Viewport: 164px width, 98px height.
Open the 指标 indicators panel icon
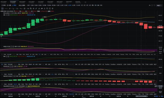[2, 5]
